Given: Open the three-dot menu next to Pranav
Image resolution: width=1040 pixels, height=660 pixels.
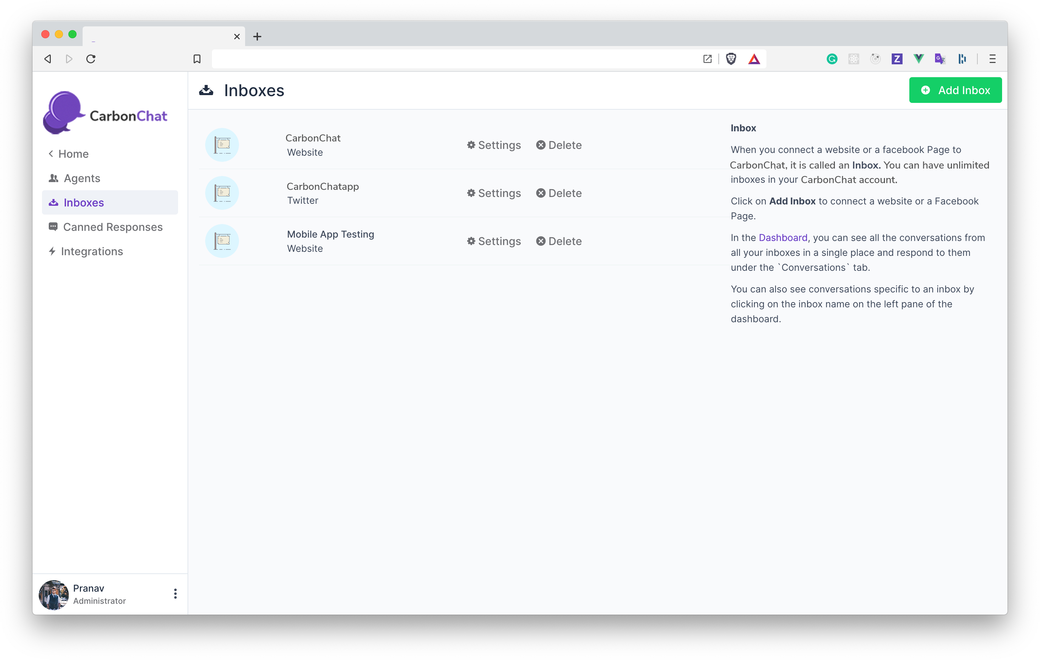Looking at the screenshot, I should pos(175,594).
